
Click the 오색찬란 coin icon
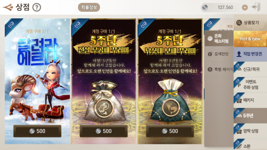tap(210, 54)
